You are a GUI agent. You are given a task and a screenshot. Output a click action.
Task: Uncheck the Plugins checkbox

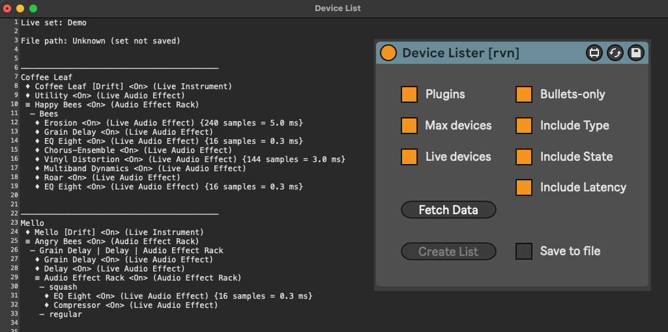tap(409, 94)
